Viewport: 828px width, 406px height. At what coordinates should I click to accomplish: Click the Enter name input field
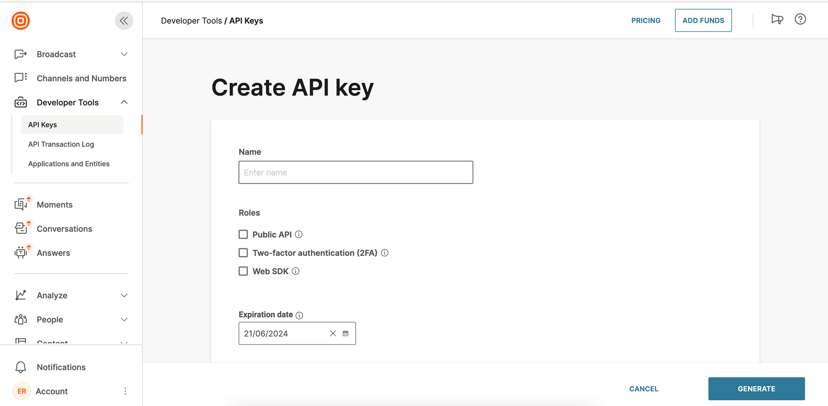pos(355,172)
